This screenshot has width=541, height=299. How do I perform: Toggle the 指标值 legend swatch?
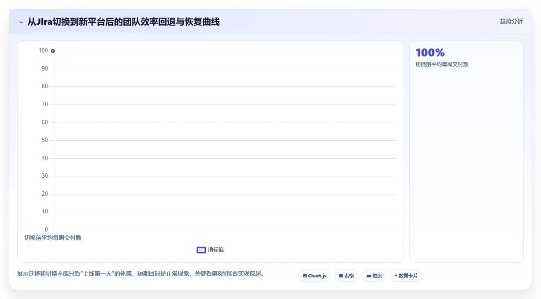point(201,250)
